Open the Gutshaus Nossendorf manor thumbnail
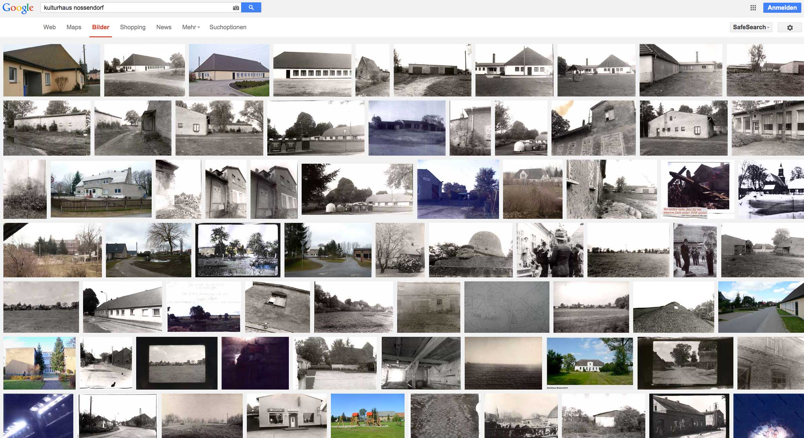This screenshot has height=438, width=804. pyautogui.click(x=590, y=363)
